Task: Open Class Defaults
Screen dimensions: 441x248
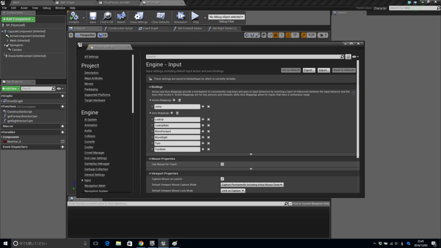Action: click(x=160, y=18)
